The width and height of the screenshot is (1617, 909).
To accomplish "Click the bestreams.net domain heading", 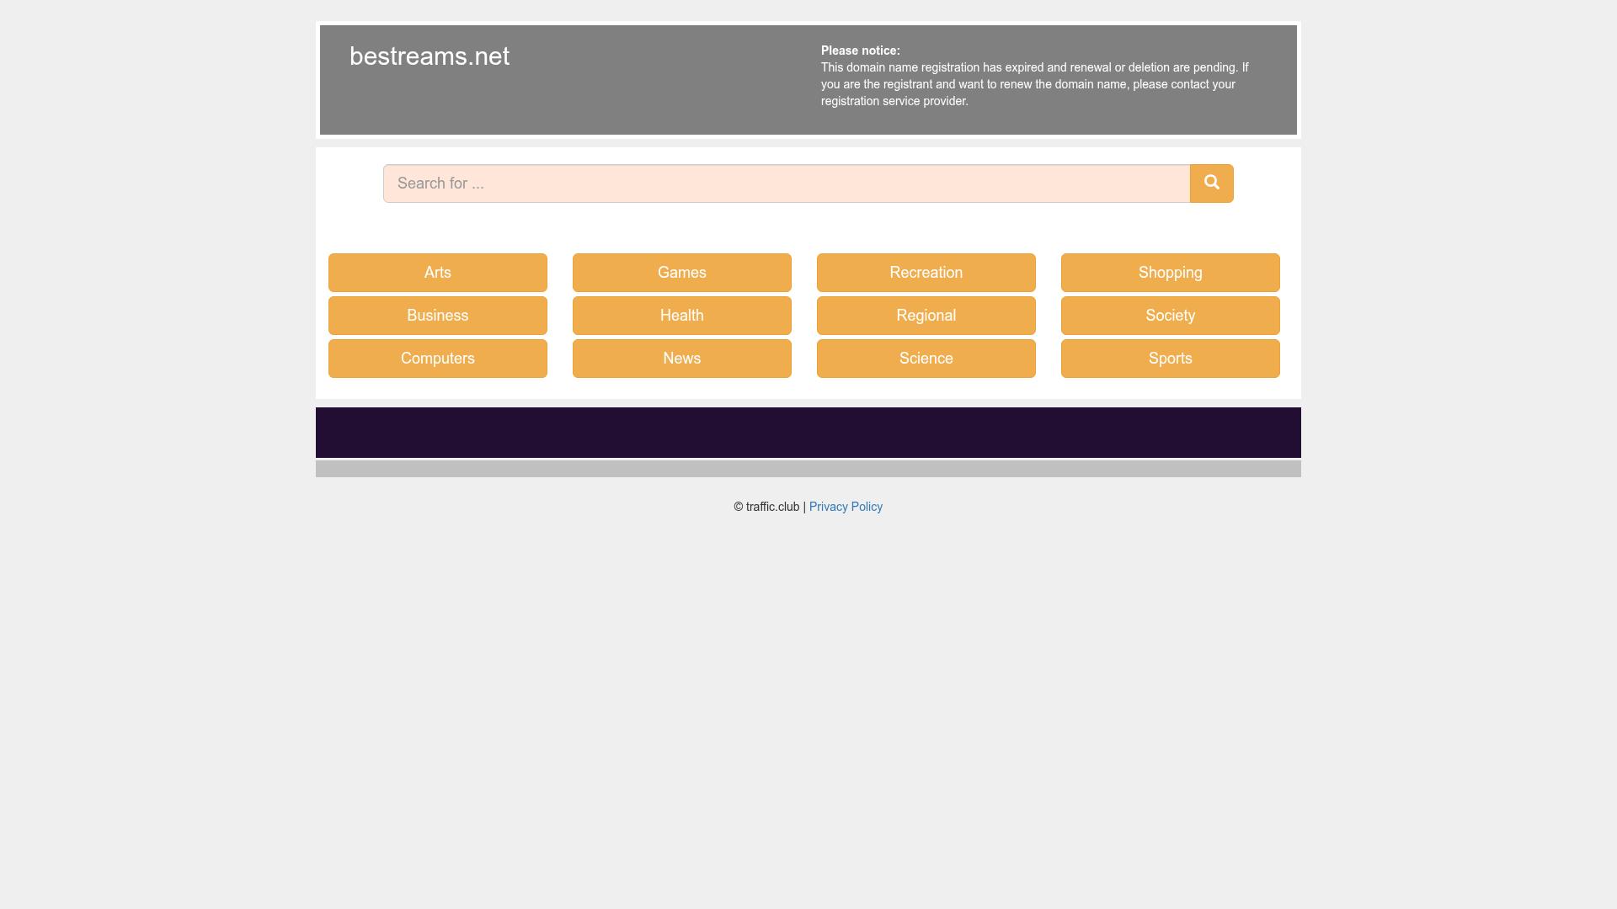I will click(x=429, y=56).
